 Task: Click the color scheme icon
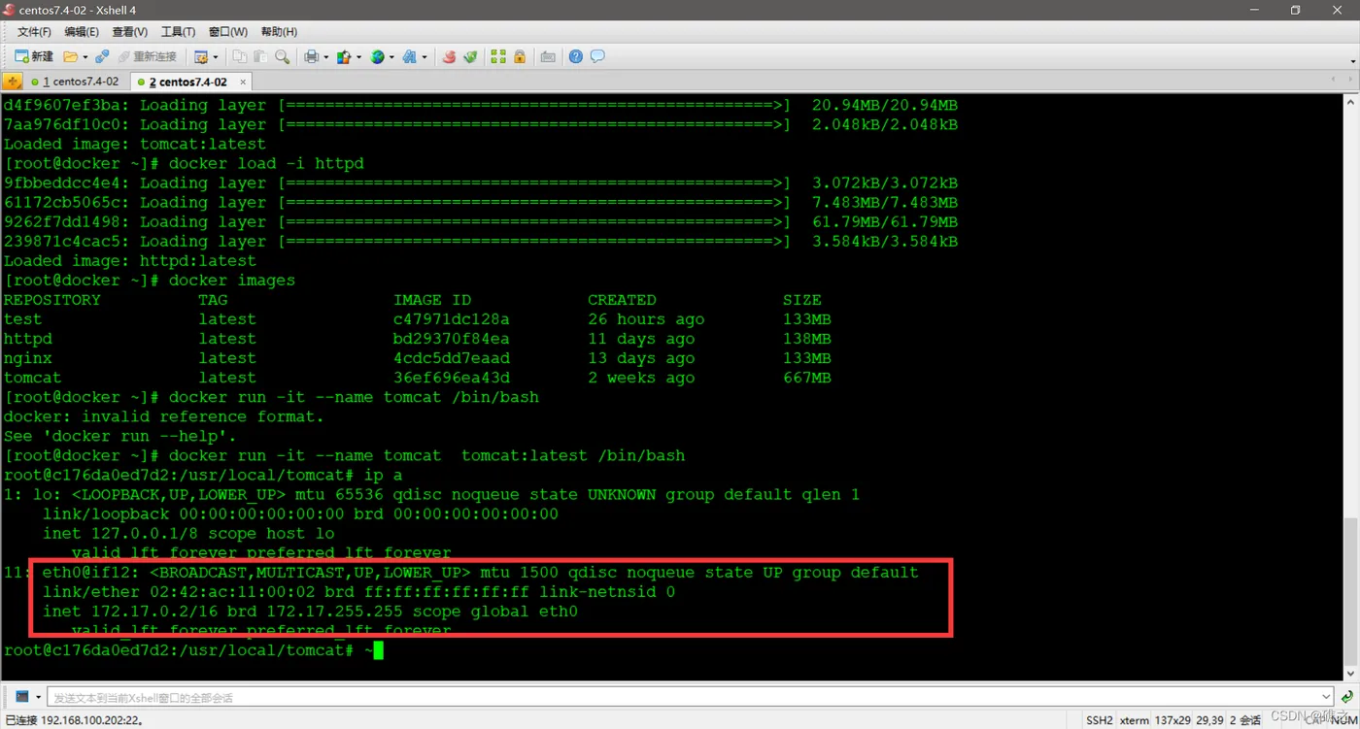[x=343, y=57]
